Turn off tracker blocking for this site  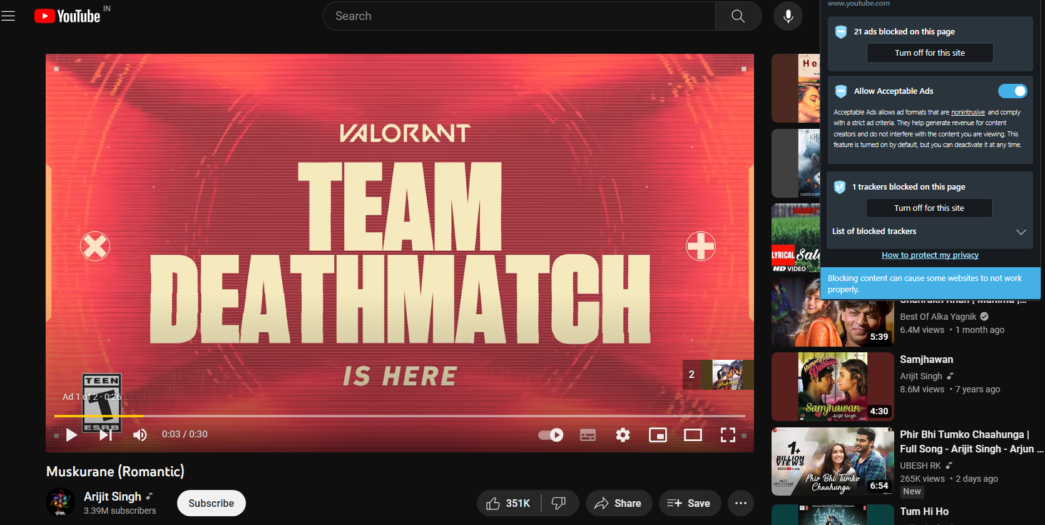pyautogui.click(x=929, y=208)
